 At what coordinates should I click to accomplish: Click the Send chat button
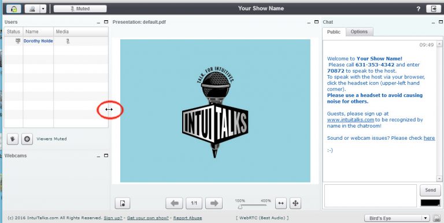click(x=430, y=190)
